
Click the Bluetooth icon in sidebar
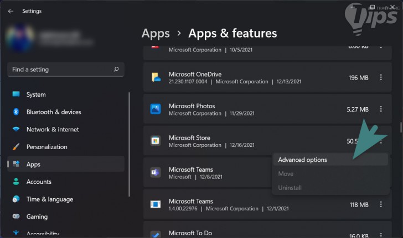[x=16, y=112]
